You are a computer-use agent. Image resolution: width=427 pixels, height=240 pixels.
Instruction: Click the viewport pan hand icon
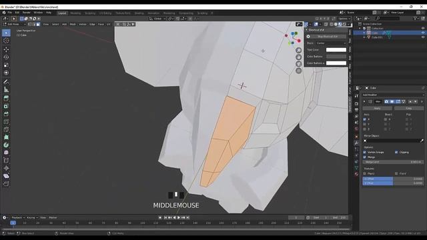pyautogui.click(x=298, y=57)
